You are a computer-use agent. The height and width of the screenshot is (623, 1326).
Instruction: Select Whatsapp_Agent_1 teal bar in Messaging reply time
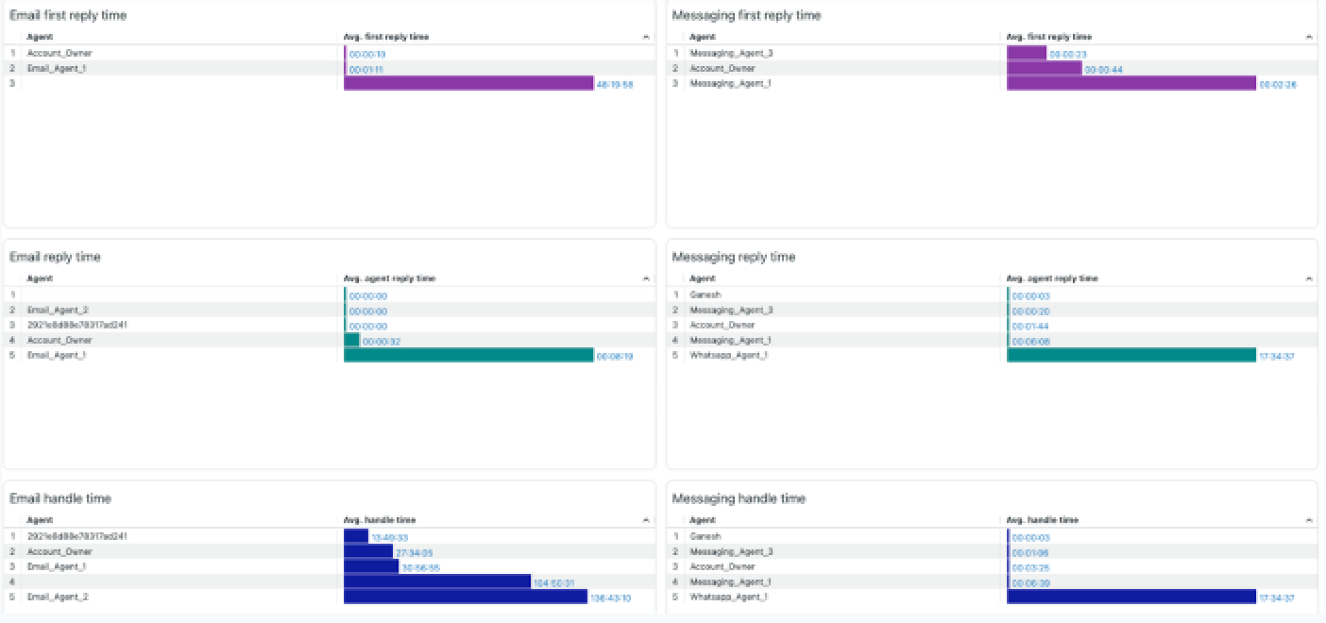[1131, 355]
